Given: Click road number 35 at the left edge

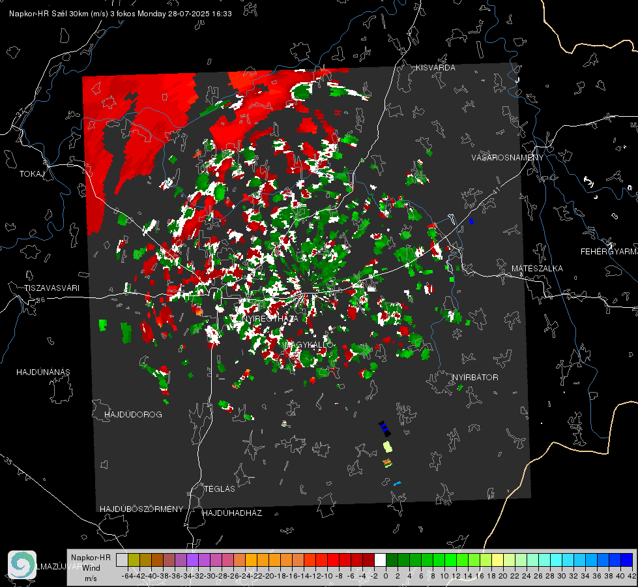Looking at the screenshot, I should coord(8,461).
